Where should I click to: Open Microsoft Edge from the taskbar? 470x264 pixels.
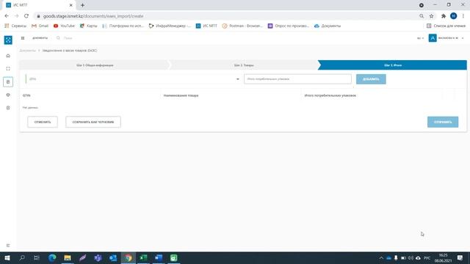point(52,257)
